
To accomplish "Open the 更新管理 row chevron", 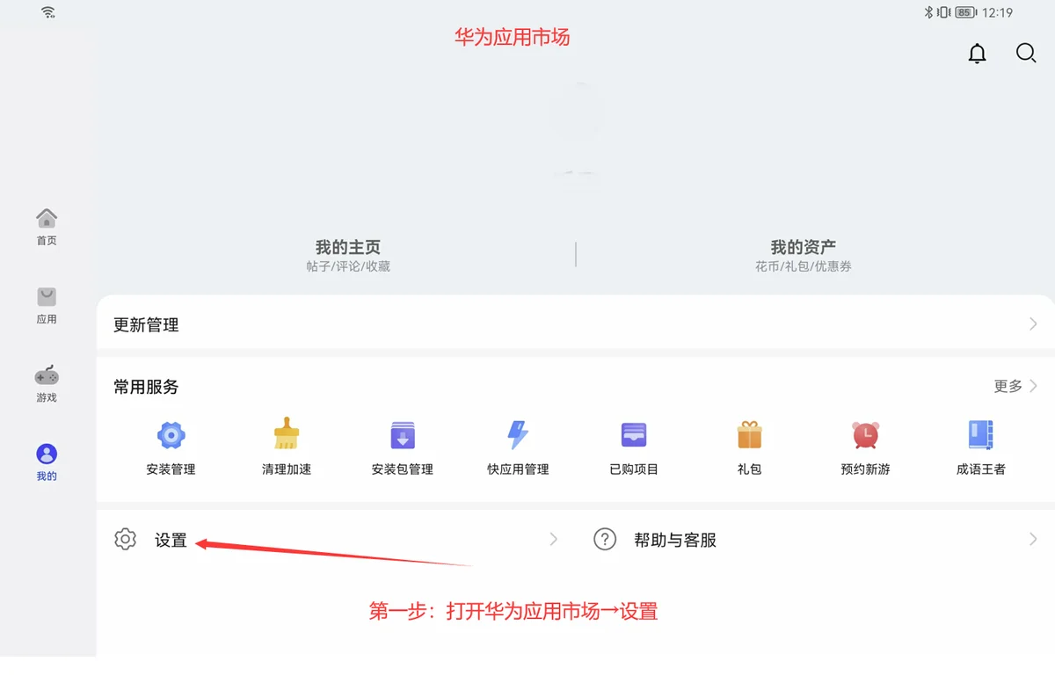I will [1034, 324].
